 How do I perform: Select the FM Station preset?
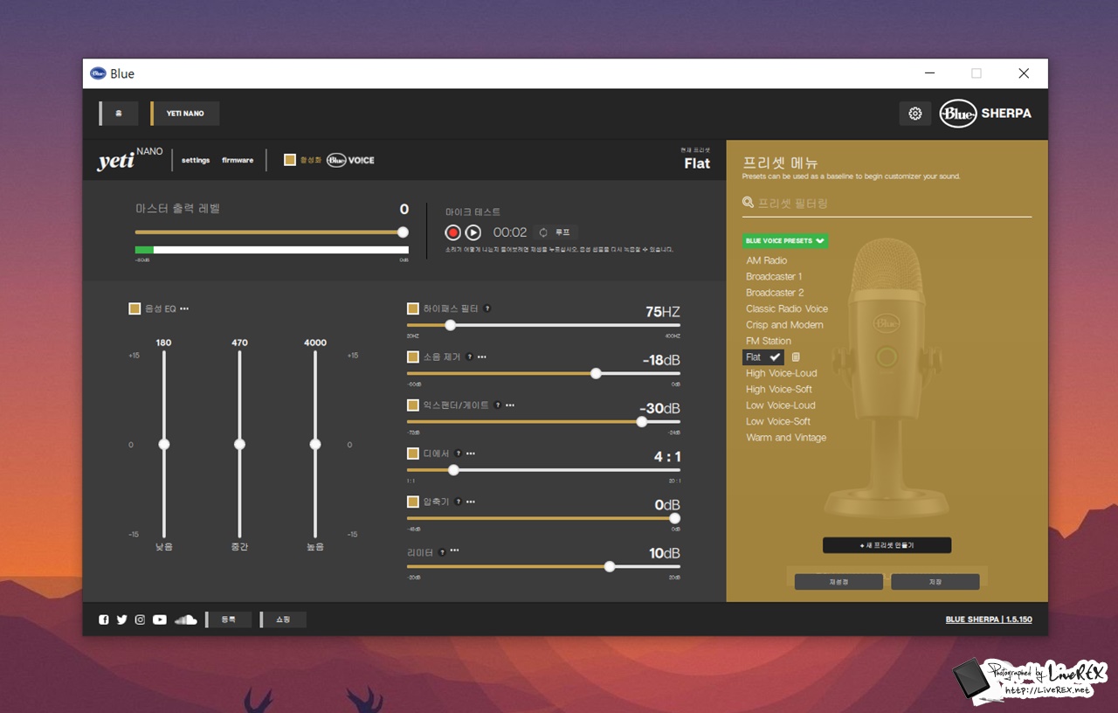pos(769,341)
